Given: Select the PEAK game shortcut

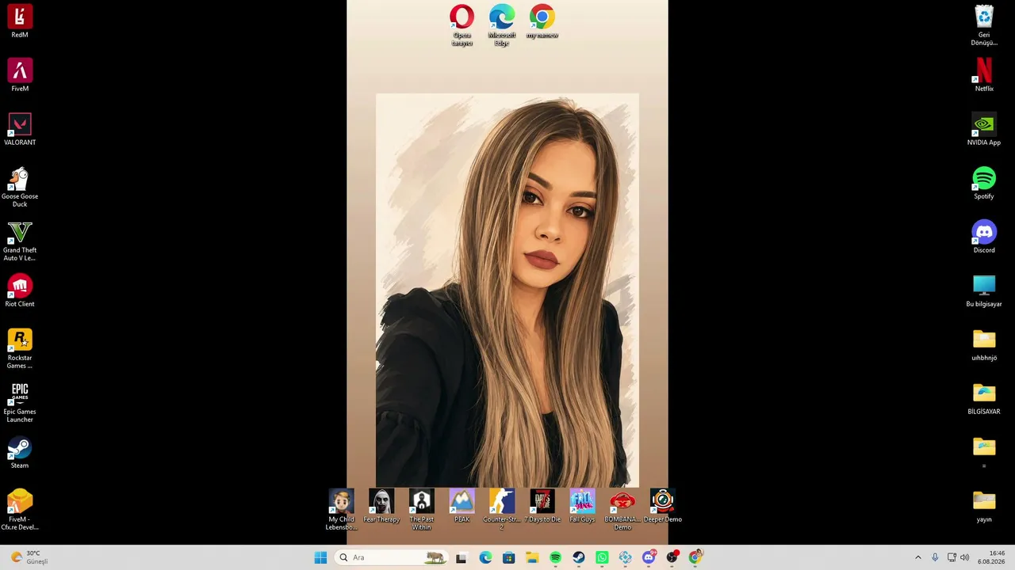Looking at the screenshot, I should [462, 506].
